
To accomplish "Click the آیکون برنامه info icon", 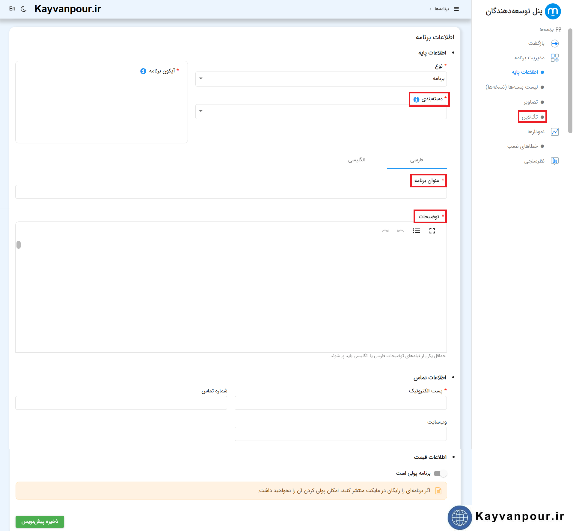I will coord(143,71).
